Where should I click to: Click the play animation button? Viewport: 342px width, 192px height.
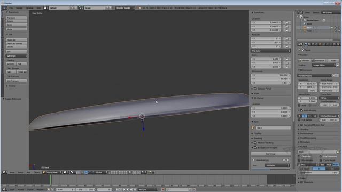pyautogui.click(x=128, y=190)
